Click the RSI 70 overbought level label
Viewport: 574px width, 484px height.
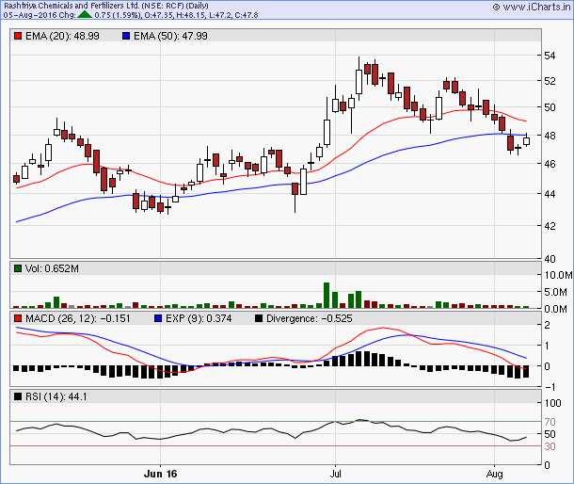(x=550, y=422)
